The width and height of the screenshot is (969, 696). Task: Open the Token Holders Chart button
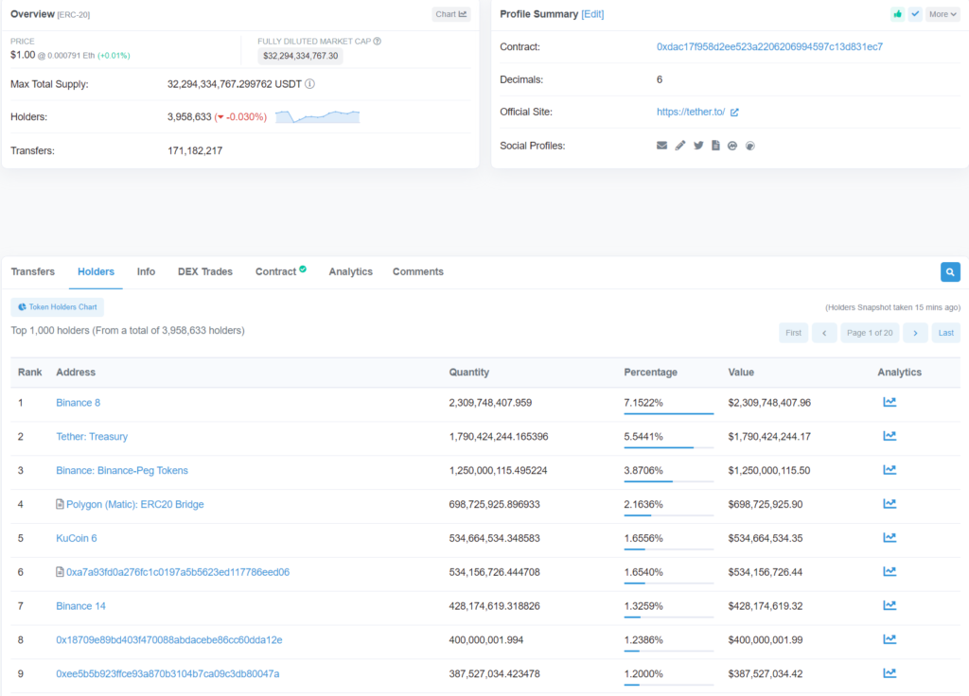click(57, 307)
